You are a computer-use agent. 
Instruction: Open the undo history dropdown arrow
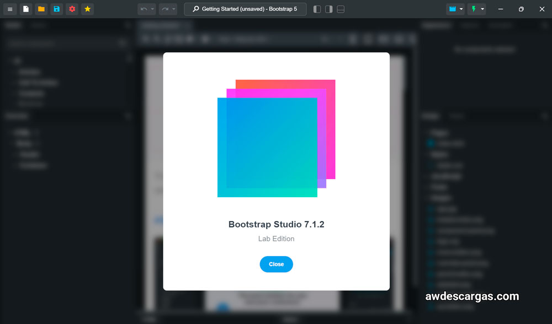point(152,9)
